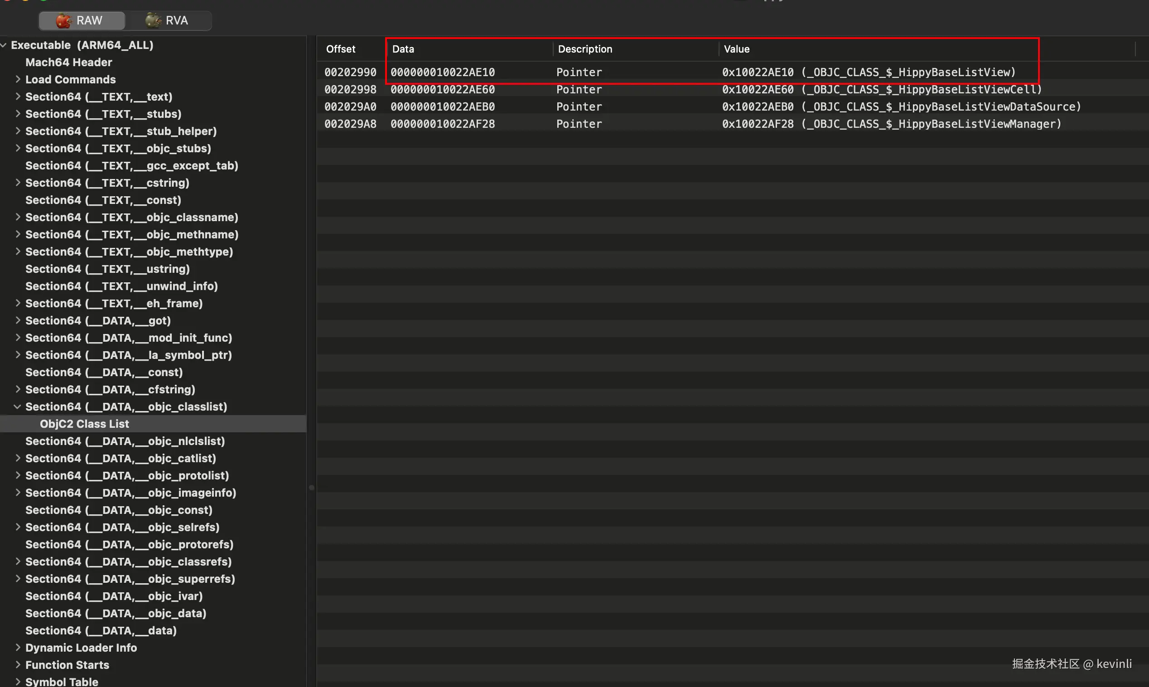Sort by the Offset column header

(341, 49)
